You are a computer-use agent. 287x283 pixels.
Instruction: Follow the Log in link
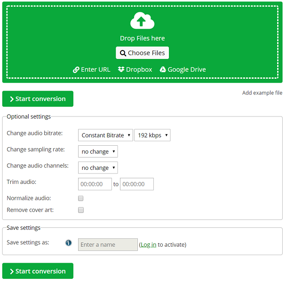[148, 245]
